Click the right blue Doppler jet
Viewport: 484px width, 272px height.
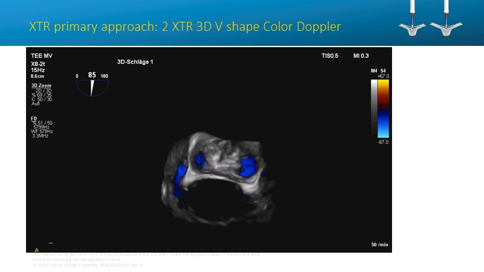[x=249, y=167]
